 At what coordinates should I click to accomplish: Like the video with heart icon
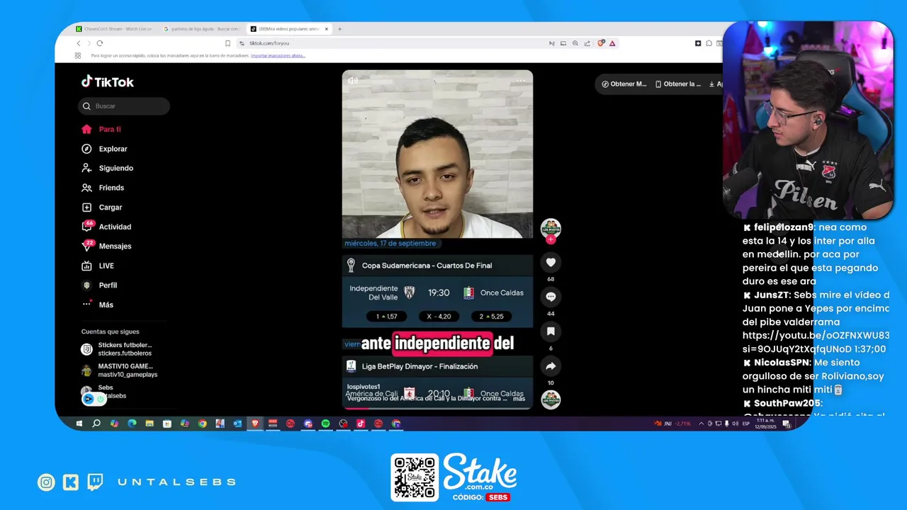[x=551, y=262]
